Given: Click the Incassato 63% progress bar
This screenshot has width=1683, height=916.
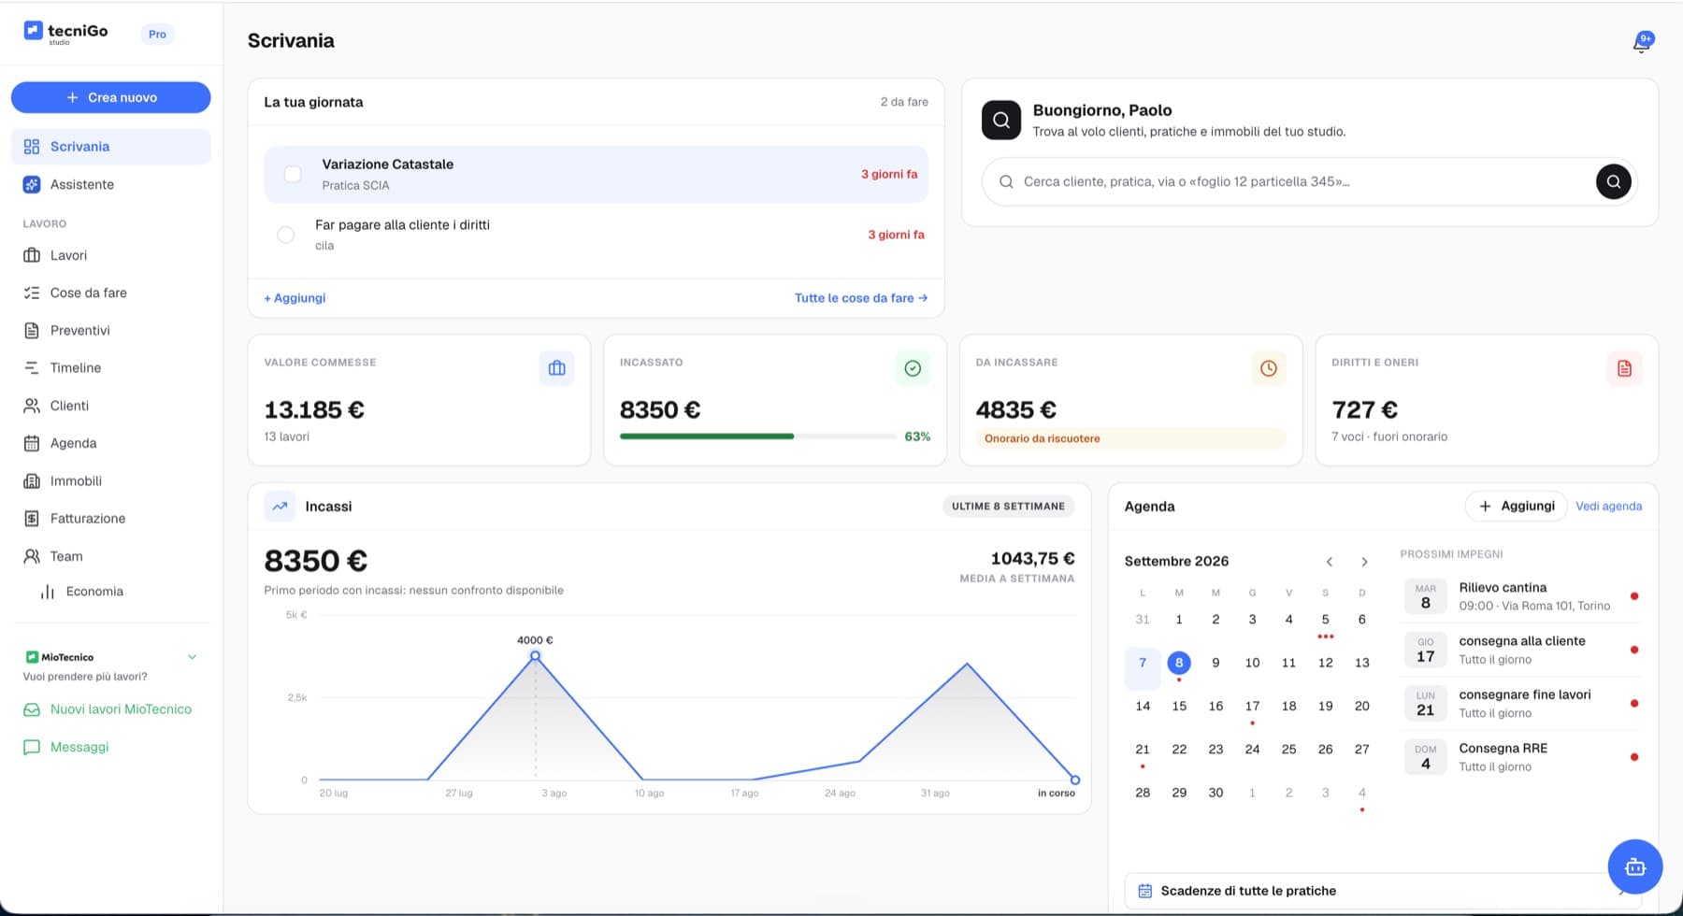Looking at the screenshot, I should 758,437.
